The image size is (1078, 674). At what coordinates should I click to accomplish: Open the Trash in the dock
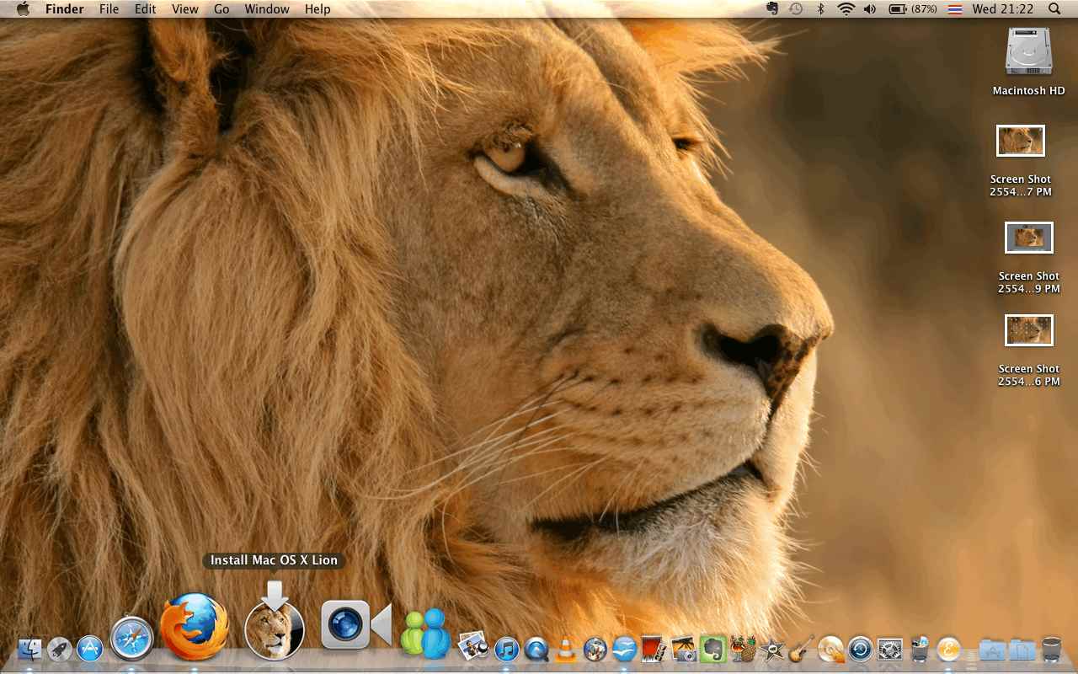[1053, 649]
